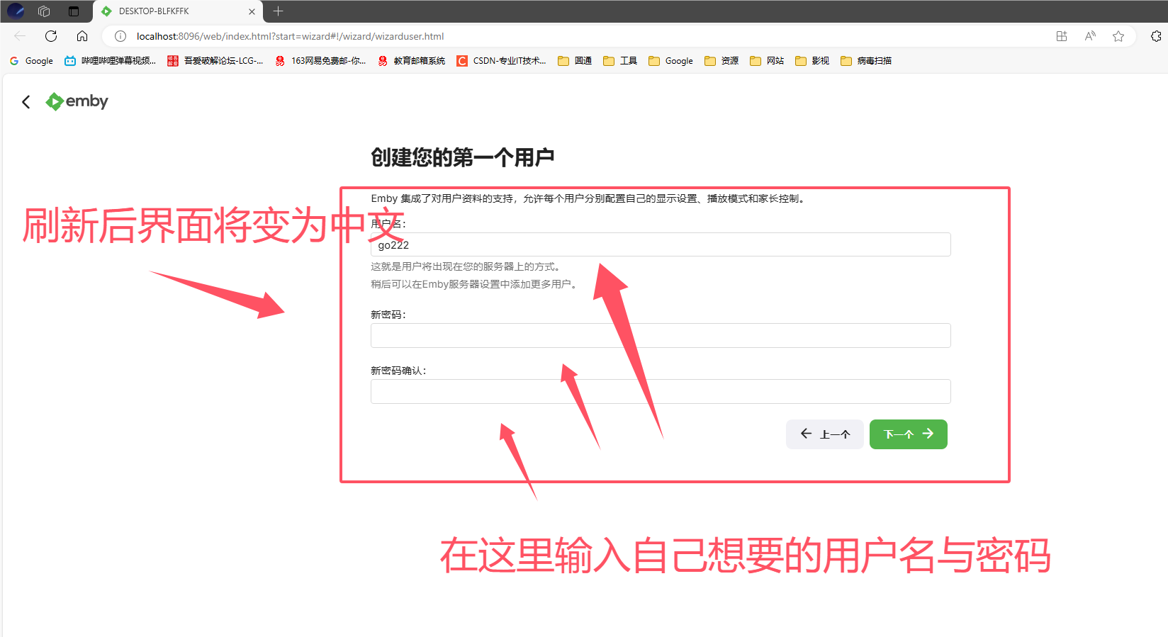Viewport: 1168px width, 637px height.
Task: Open the split screen icon in address bar
Action: click(x=1062, y=36)
